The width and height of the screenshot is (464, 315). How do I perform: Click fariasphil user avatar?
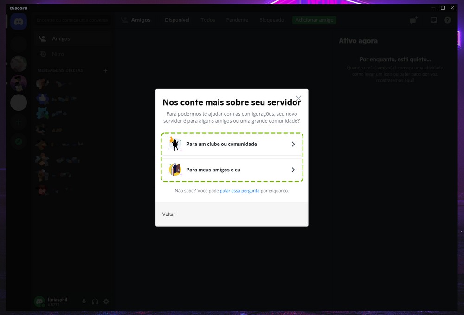click(39, 302)
